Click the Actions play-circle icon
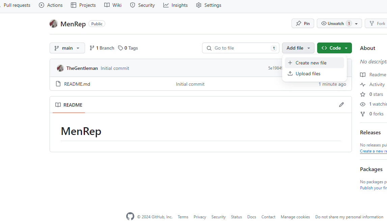 pyautogui.click(x=42, y=5)
